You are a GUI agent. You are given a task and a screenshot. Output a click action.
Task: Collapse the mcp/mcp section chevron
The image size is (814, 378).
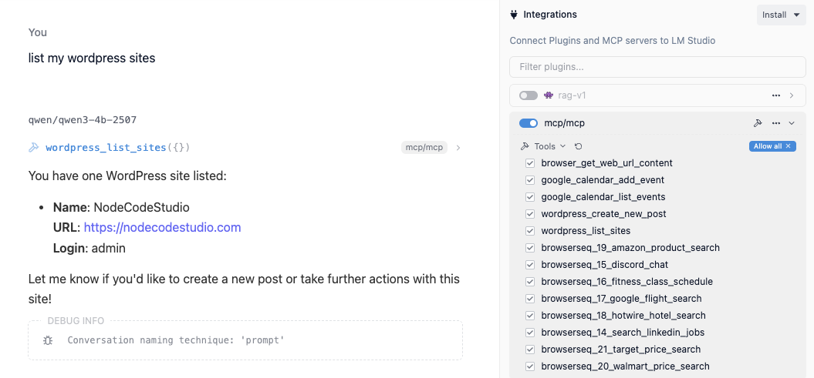click(792, 123)
